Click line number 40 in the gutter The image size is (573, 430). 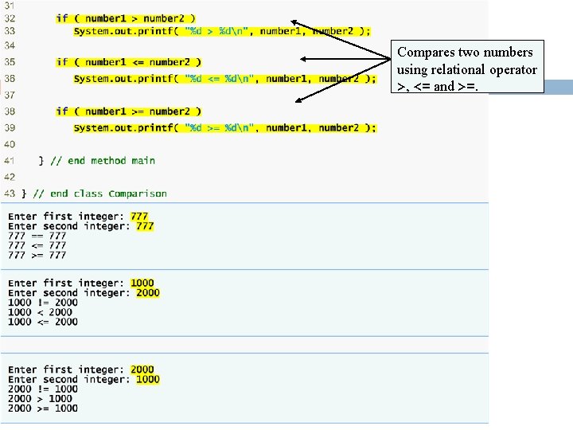pyautogui.click(x=10, y=144)
